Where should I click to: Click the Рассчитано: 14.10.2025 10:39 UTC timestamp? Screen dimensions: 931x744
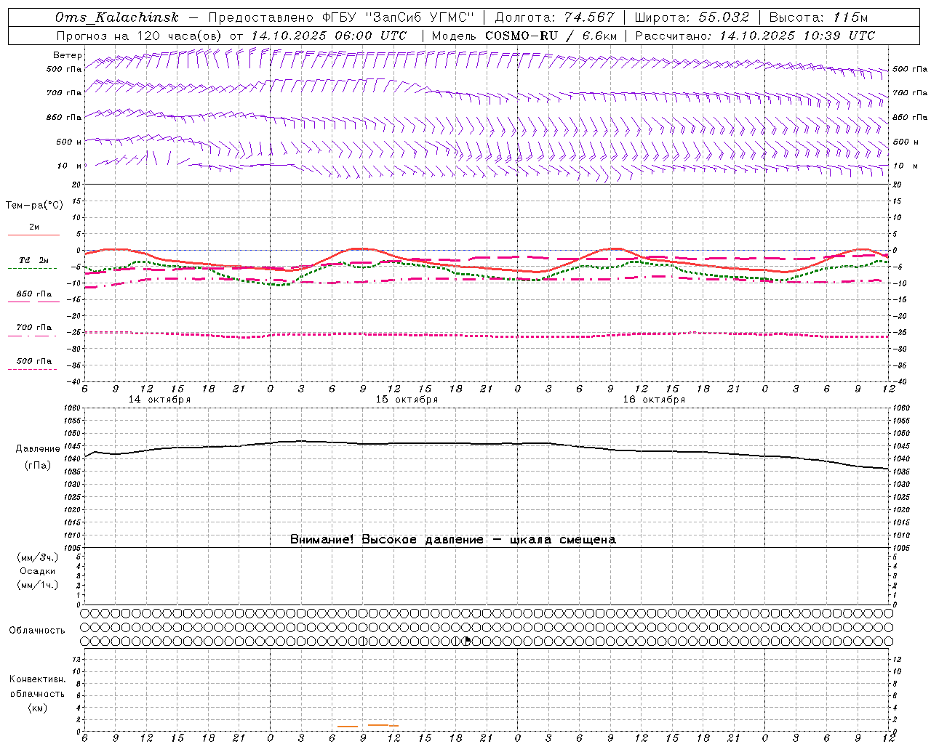coord(755,36)
